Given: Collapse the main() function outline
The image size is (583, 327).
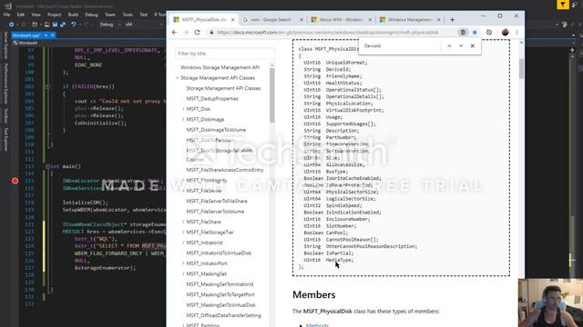Looking at the screenshot, I should tap(47, 166).
